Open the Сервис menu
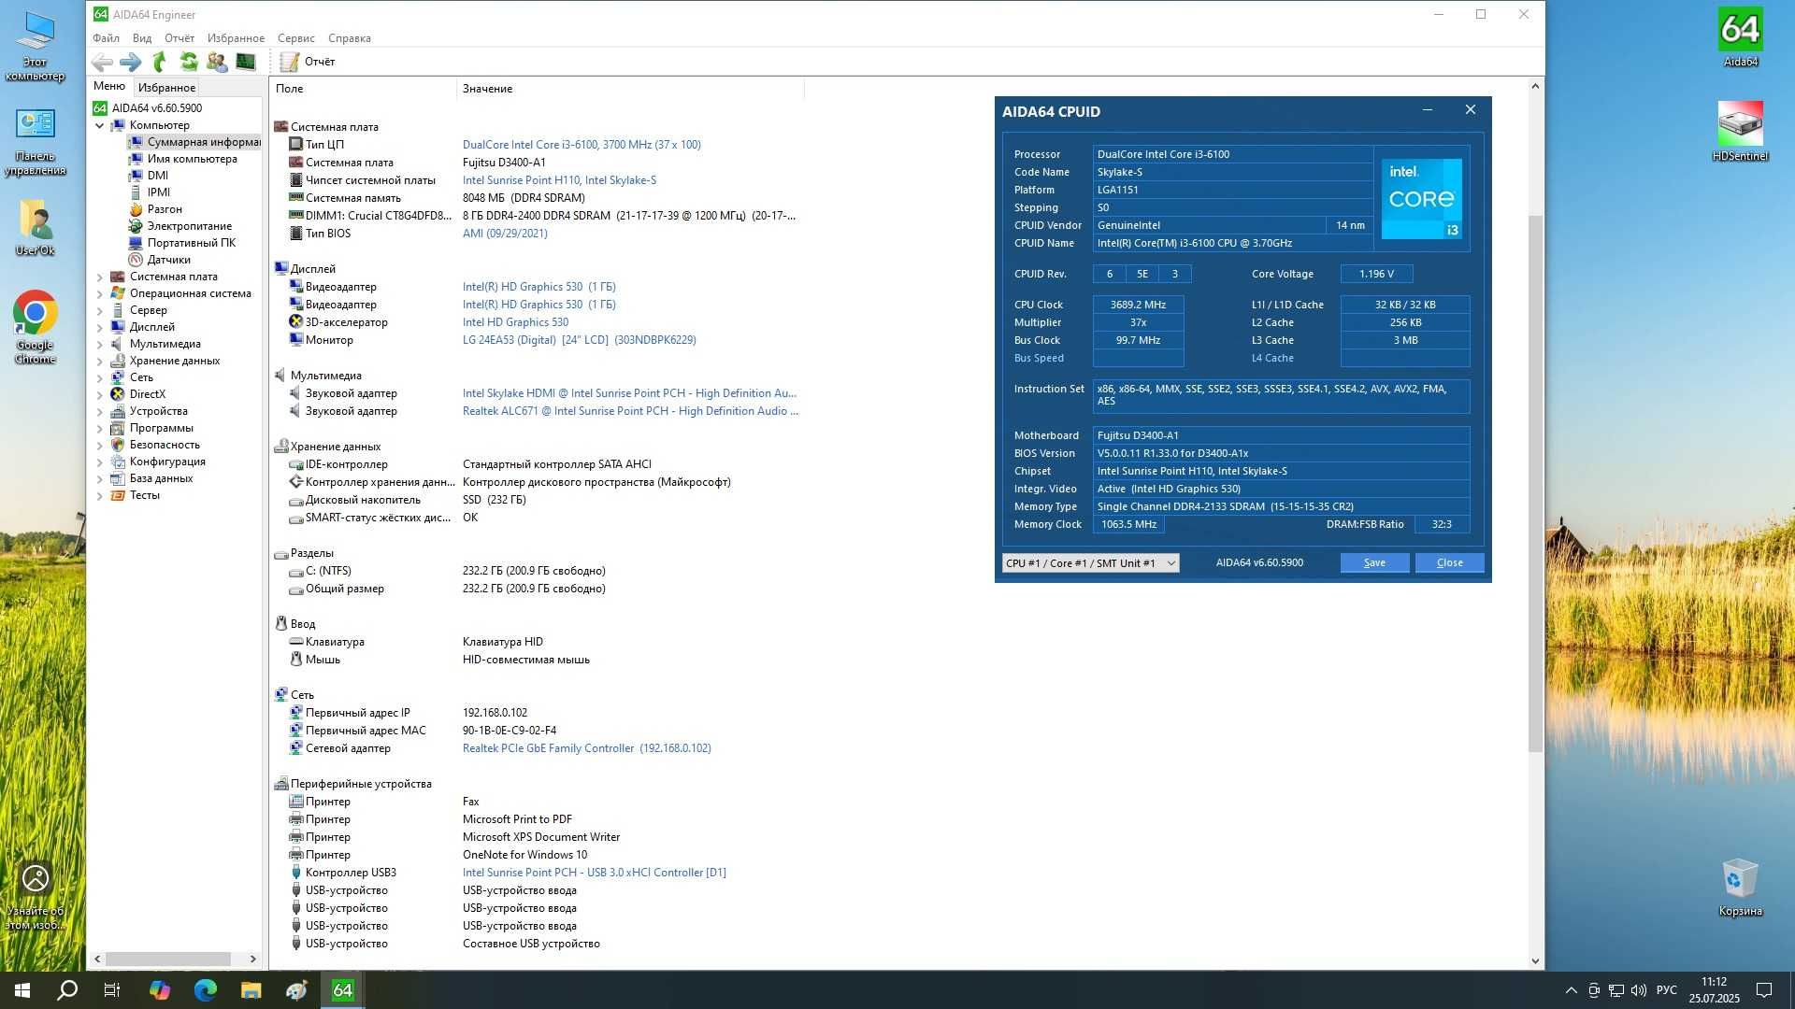 coord(295,38)
